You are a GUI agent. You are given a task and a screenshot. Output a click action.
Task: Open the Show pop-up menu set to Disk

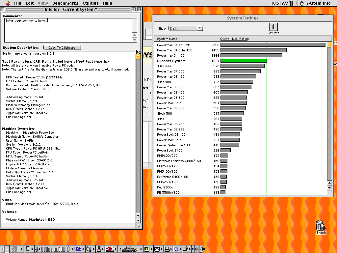[186, 28]
